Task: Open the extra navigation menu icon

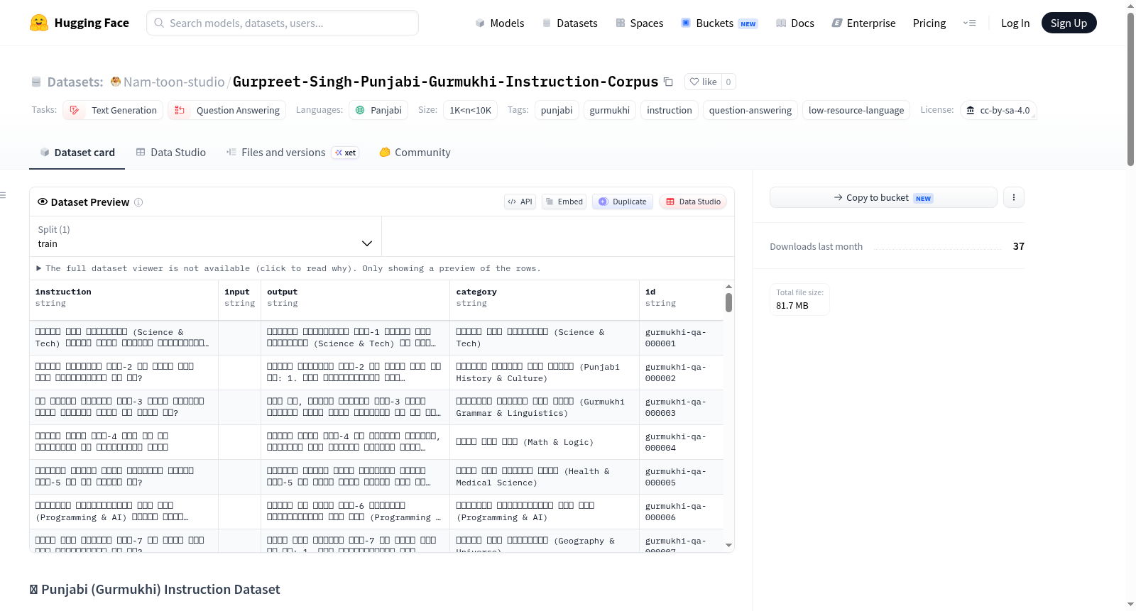Action: [x=969, y=23]
